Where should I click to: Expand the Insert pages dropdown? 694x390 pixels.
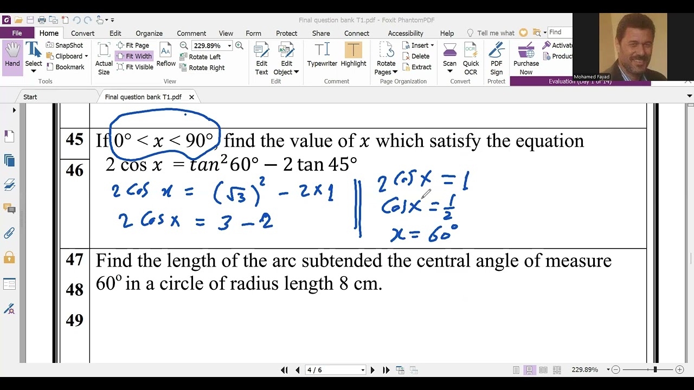[x=432, y=45]
